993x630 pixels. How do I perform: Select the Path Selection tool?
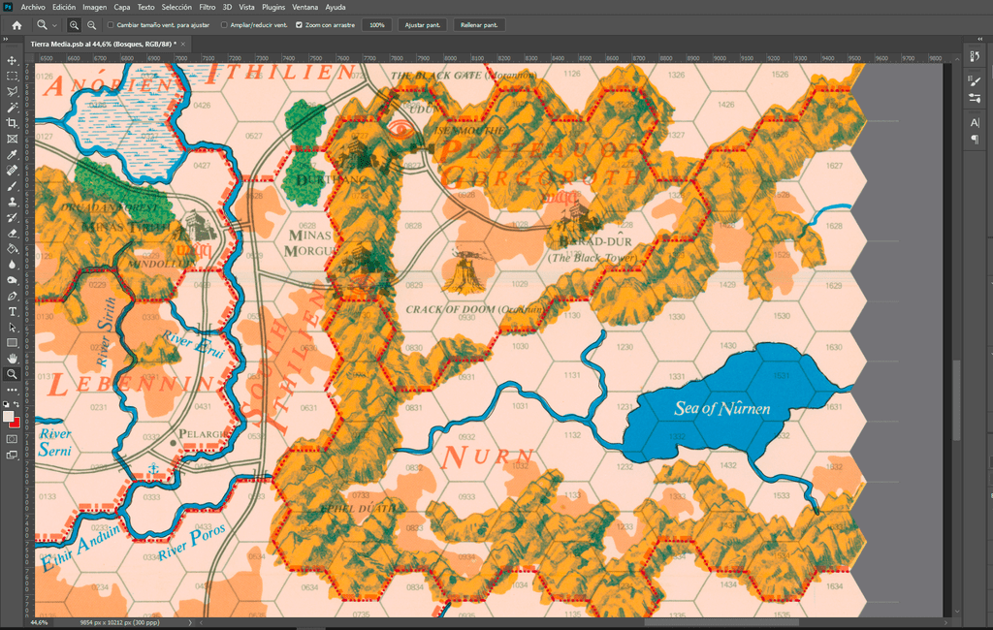coord(12,328)
